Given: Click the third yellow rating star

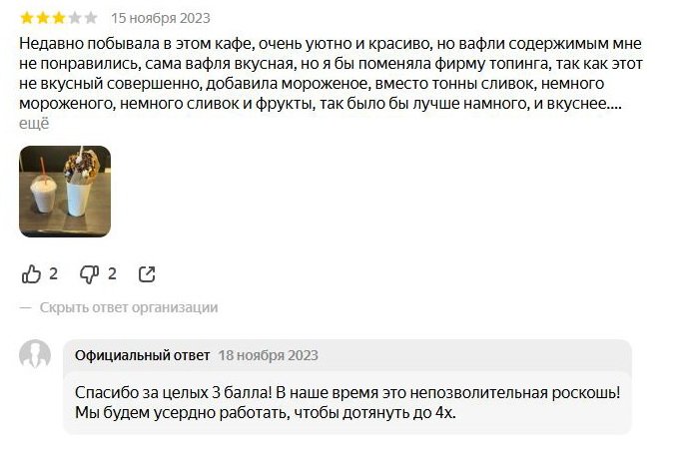Looking at the screenshot, I should (x=59, y=18).
